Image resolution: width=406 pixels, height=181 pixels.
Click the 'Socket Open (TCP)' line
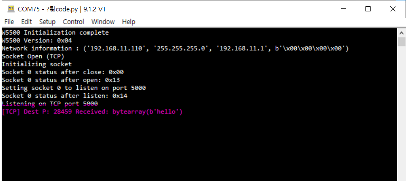(33, 56)
